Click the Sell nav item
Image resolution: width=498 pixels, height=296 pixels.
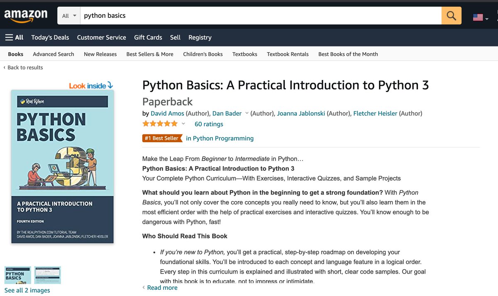coord(175,37)
